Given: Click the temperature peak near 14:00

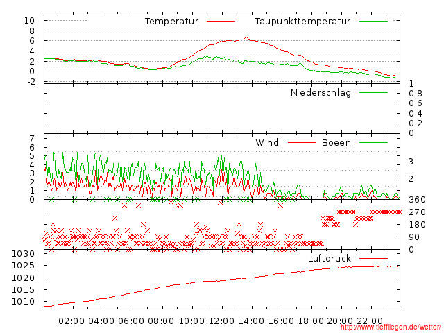Looking at the screenshot, I should tap(246, 37).
